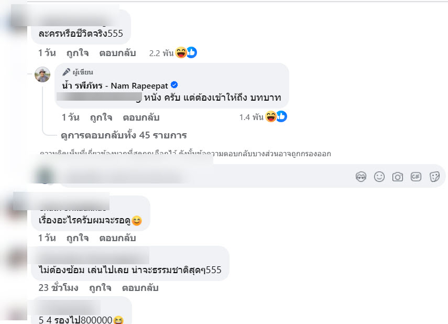Insert a GIF using the GIF icon

[x=416, y=177]
